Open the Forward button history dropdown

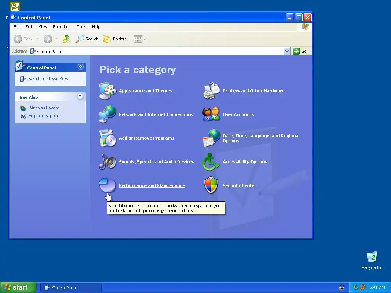(x=57, y=39)
